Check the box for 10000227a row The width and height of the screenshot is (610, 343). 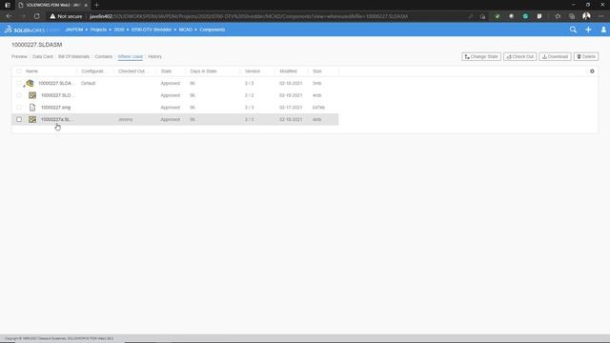(x=19, y=119)
